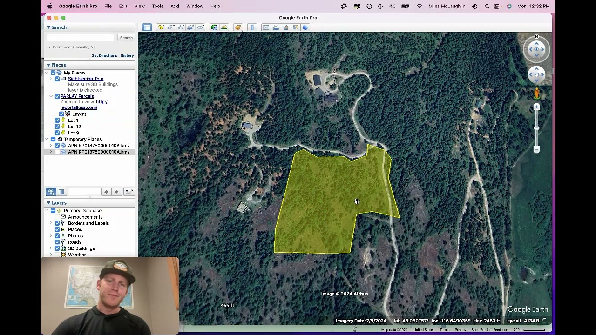Toggle sunlight across the landscape

pyautogui.click(x=224, y=27)
